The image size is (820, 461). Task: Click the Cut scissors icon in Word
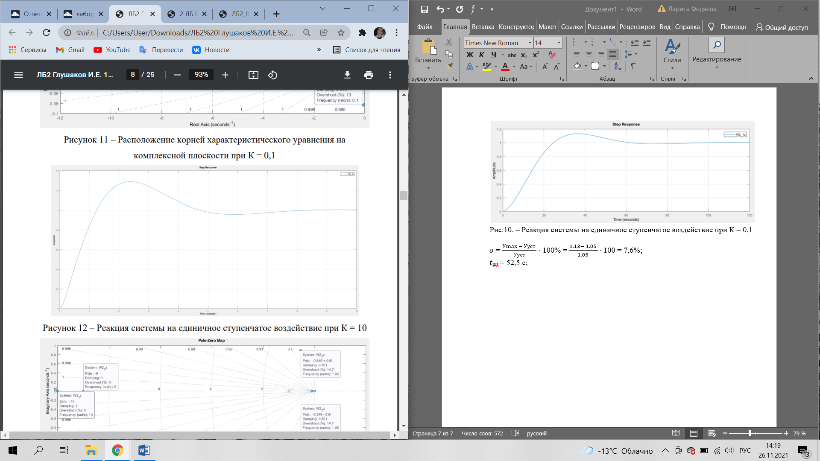[x=449, y=42]
